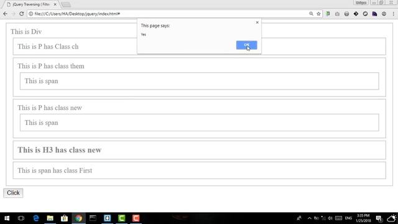398x224 pixels.
Task: Click the span inside the 'them' paragraph
Action: click(x=199, y=81)
